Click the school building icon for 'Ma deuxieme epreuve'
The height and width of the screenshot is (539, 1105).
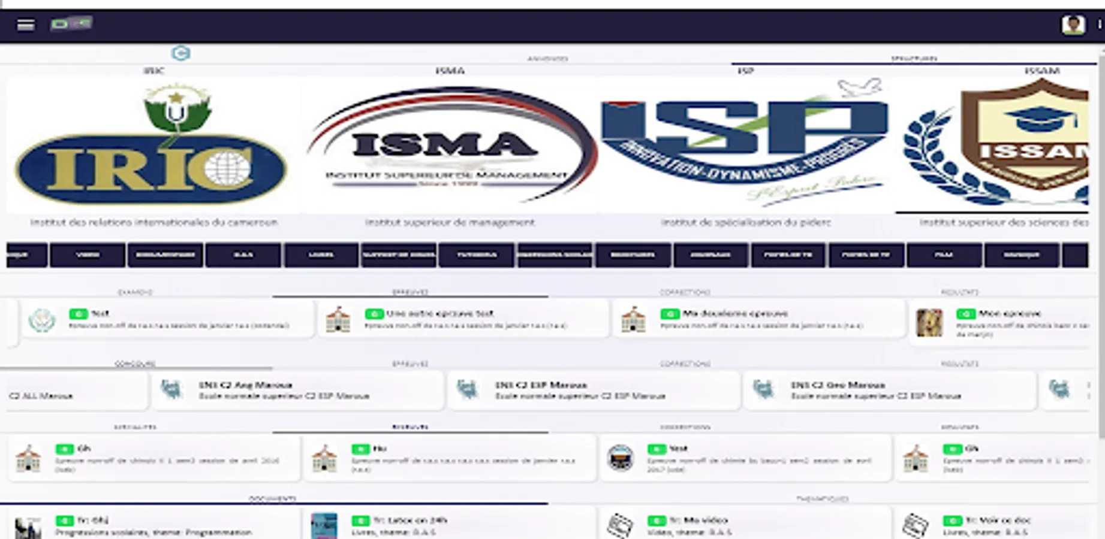(633, 320)
